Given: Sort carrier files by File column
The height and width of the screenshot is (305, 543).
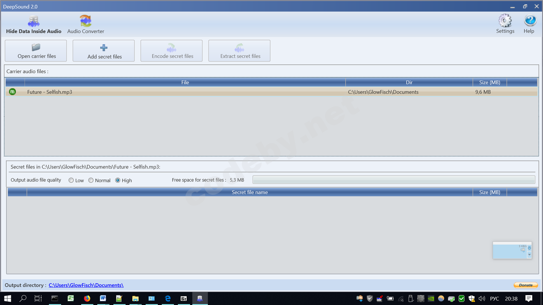Looking at the screenshot, I should click(185, 82).
